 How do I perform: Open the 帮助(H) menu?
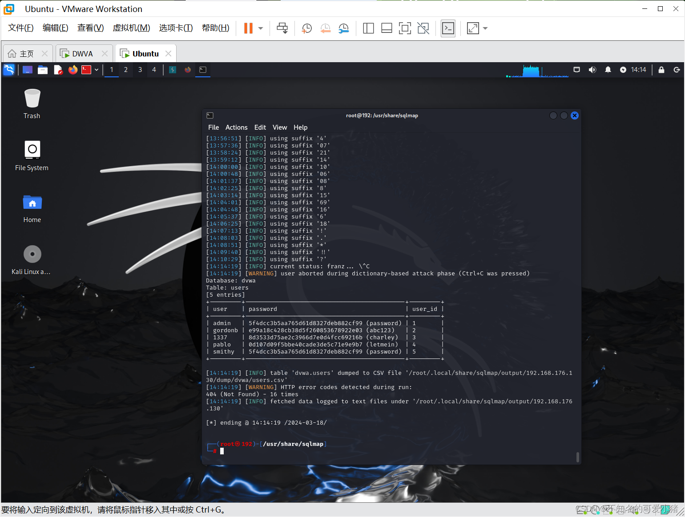coord(216,28)
